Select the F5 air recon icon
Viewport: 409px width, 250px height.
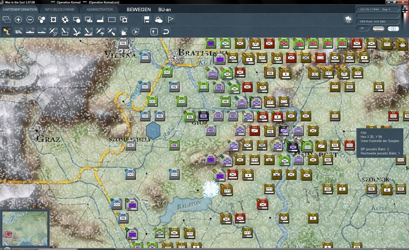(53, 32)
